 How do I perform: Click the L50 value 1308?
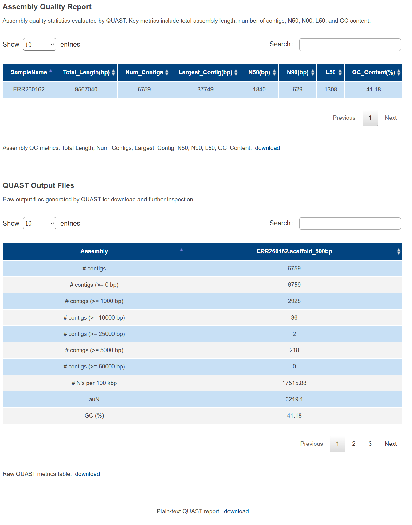pos(331,90)
